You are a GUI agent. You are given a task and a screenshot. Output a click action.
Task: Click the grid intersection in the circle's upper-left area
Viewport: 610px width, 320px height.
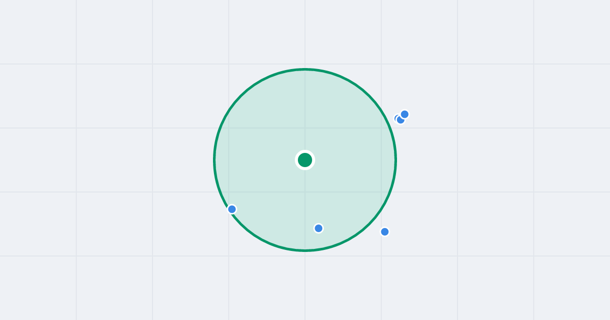click(x=229, y=128)
